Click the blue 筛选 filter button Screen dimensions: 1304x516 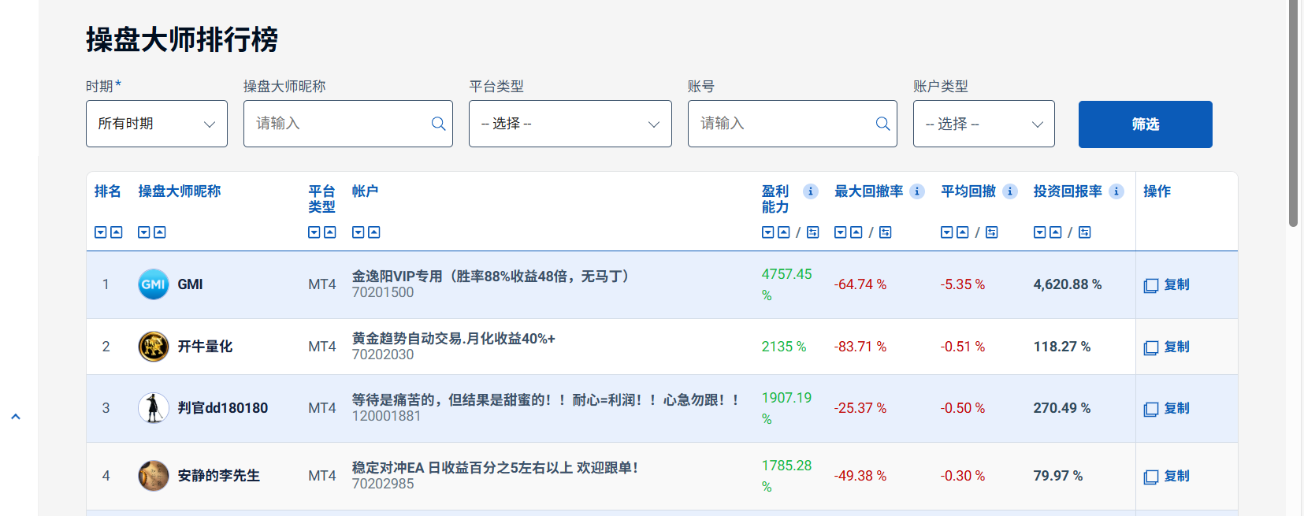1146,124
